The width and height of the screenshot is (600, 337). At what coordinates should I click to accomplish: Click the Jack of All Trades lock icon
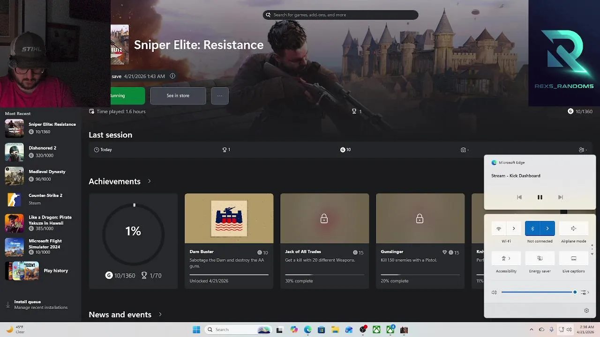[x=324, y=219]
